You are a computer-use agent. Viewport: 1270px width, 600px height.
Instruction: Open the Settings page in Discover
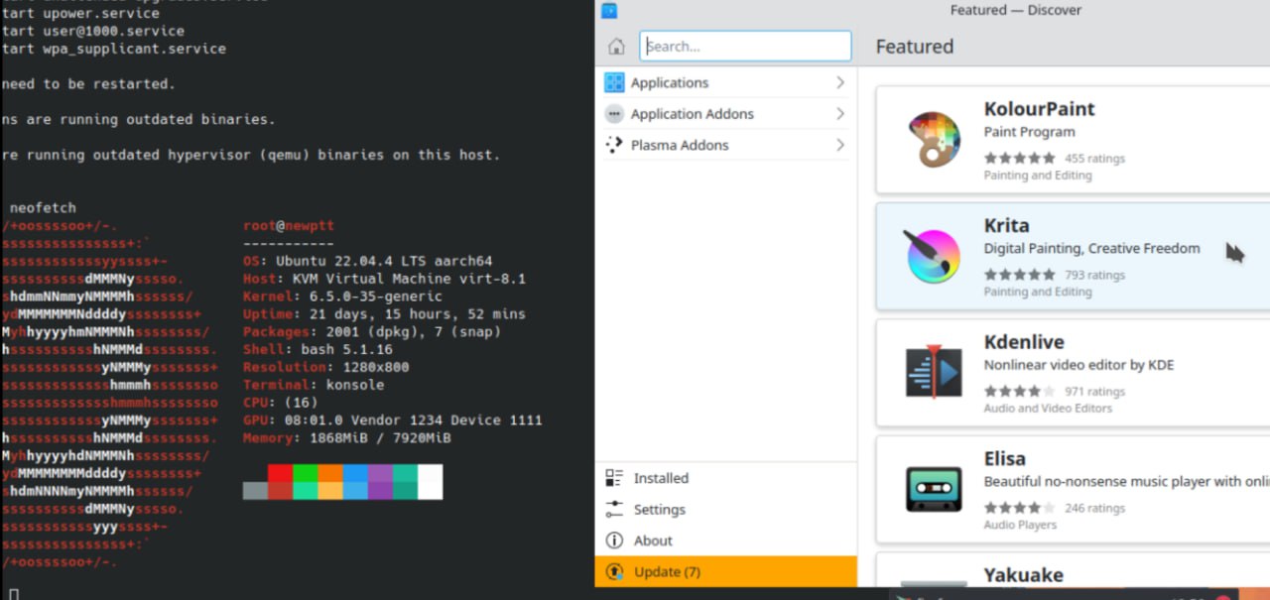click(659, 510)
